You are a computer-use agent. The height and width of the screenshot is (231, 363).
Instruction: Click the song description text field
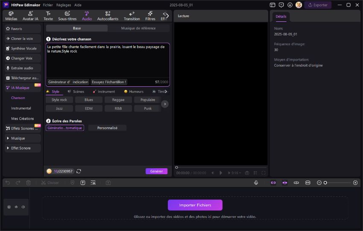tap(108, 60)
